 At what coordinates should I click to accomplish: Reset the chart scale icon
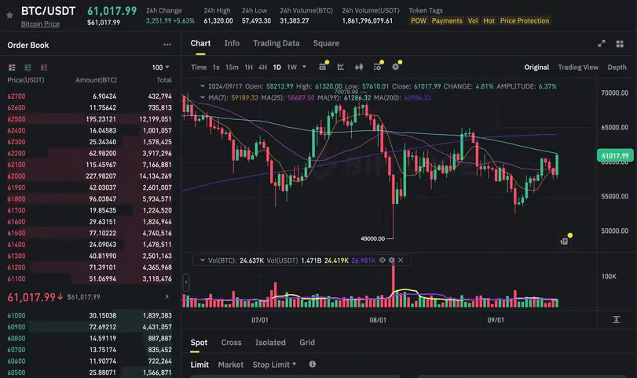point(617,320)
